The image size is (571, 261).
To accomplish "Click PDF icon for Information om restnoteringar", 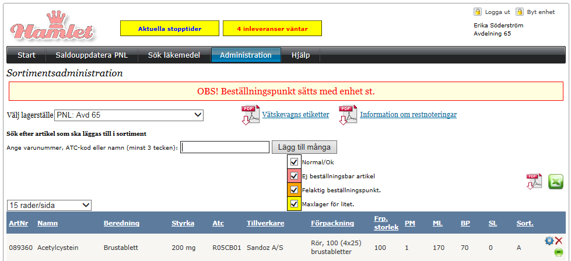I will click(x=348, y=115).
